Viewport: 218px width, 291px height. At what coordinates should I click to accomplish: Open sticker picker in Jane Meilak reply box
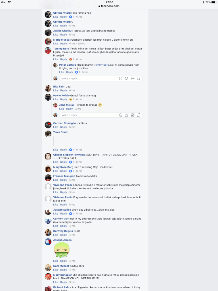click(139, 115)
